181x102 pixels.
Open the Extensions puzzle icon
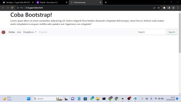(164, 8)
